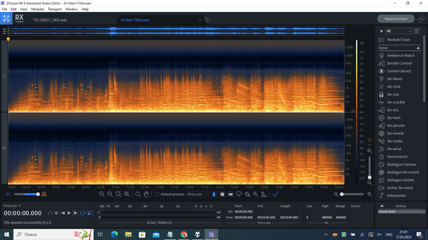Screen dimensions: 428x240
Task: Select the Lasso selection tool
Action: coord(239,194)
